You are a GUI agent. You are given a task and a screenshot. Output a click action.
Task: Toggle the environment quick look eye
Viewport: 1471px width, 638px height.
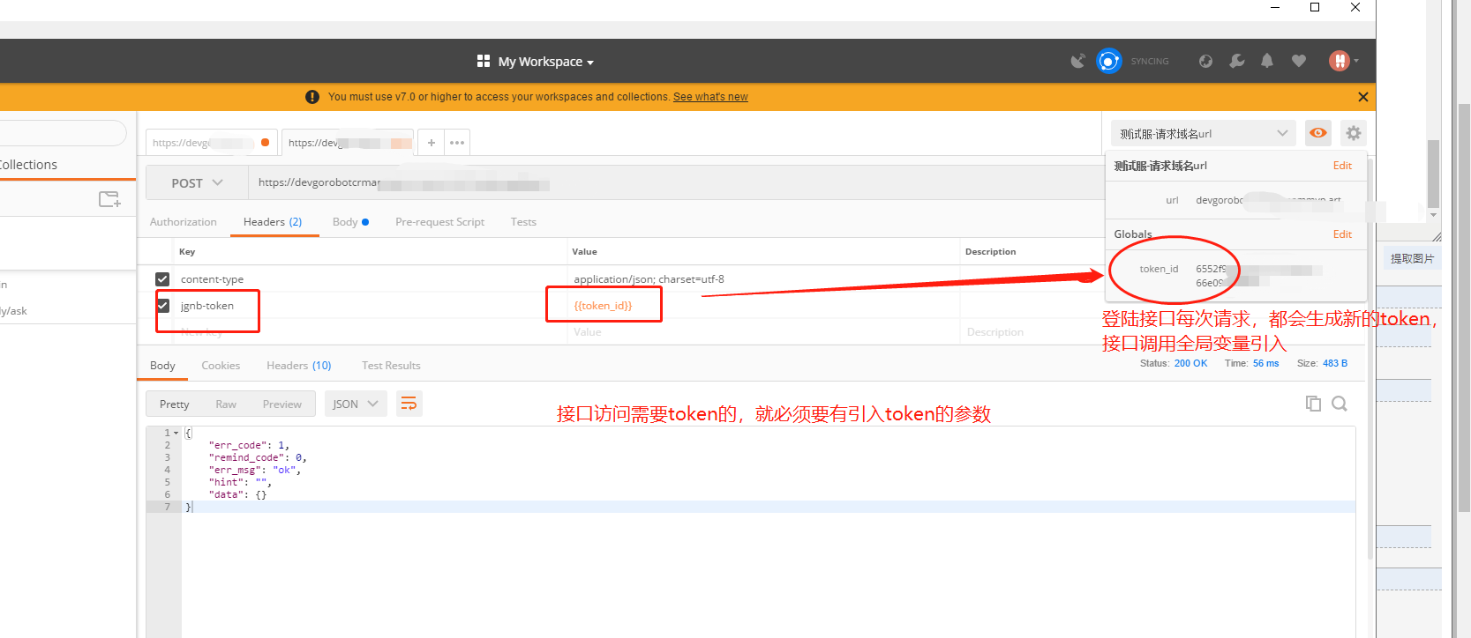(1318, 133)
